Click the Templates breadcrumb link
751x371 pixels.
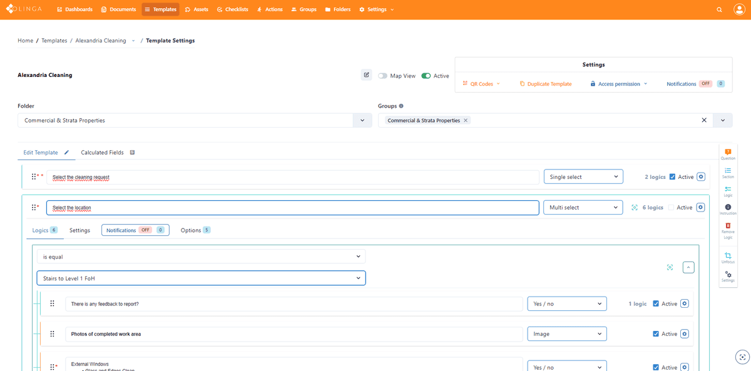tap(54, 41)
